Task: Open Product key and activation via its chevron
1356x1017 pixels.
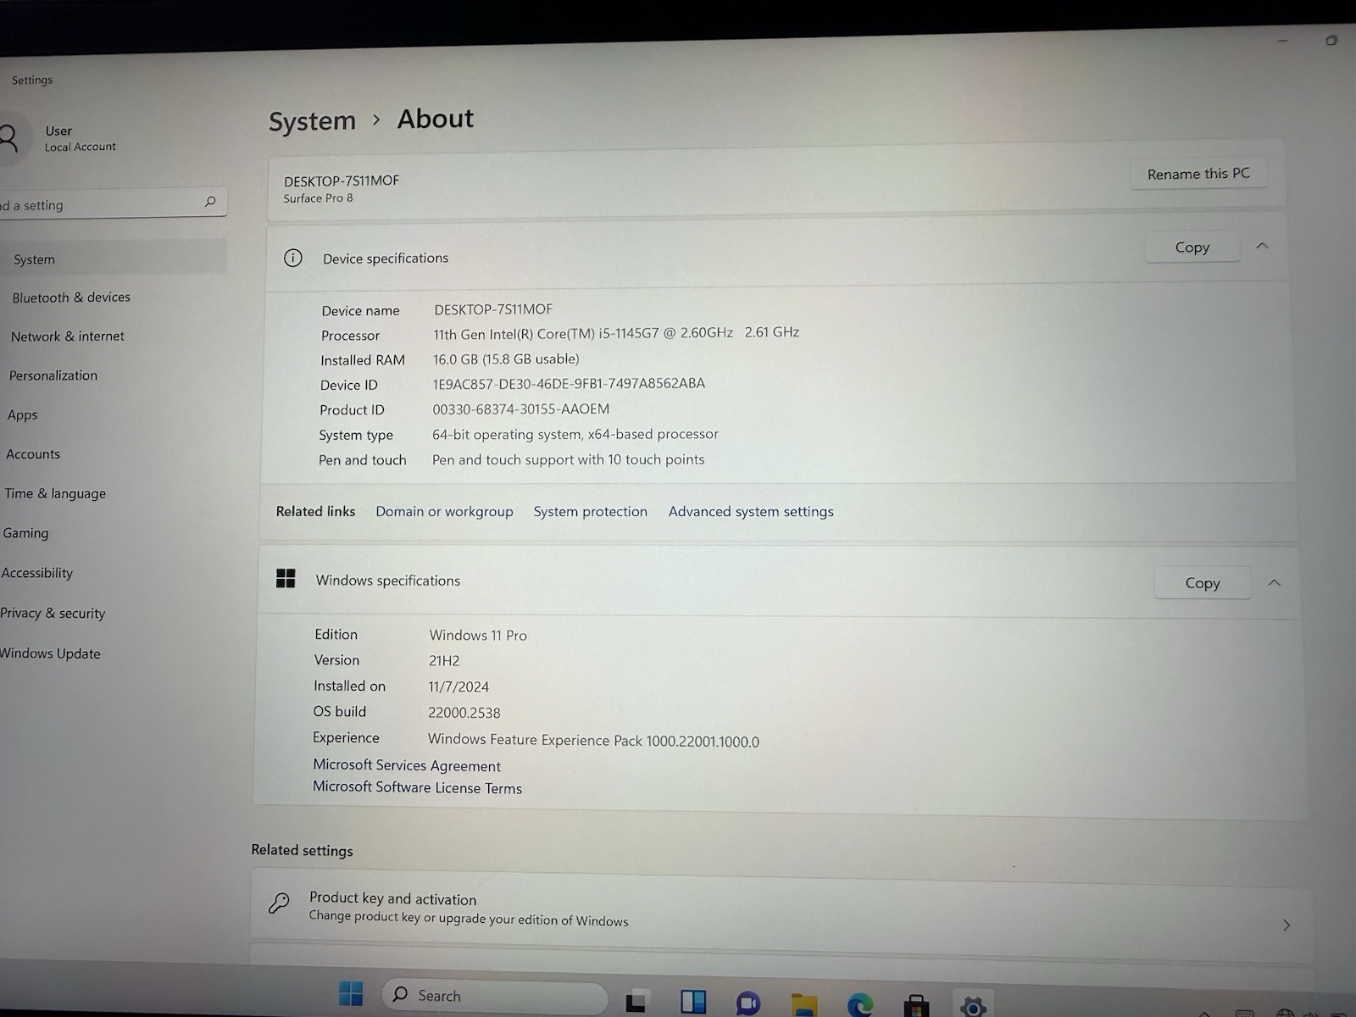Action: (1287, 925)
